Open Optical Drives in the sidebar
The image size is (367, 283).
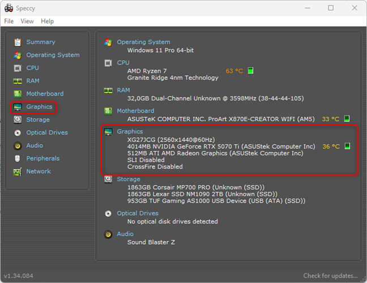click(x=47, y=132)
